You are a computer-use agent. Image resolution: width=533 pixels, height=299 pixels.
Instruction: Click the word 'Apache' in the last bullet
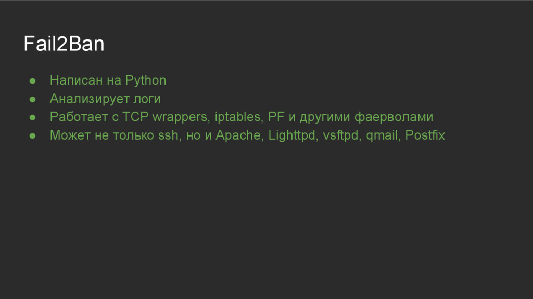click(x=239, y=135)
